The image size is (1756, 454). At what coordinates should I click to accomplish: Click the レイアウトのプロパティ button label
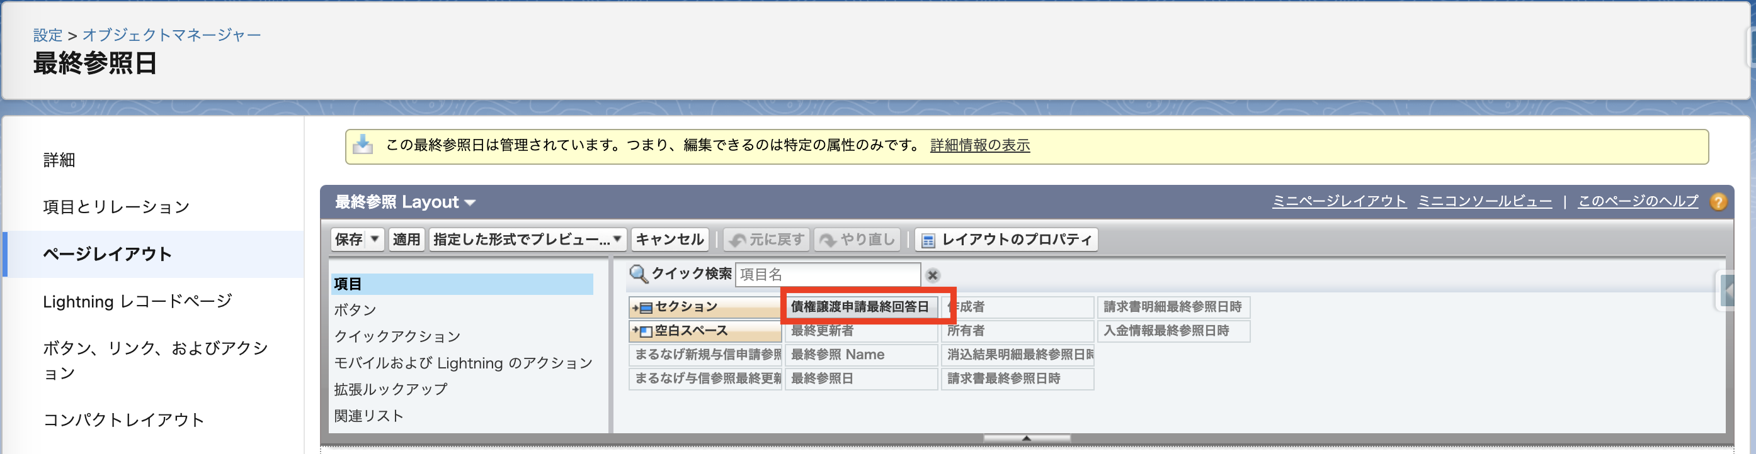pyautogui.click(x=1017, y=240)
